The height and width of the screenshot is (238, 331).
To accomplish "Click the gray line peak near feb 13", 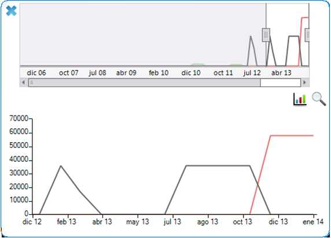I will 61,166.
